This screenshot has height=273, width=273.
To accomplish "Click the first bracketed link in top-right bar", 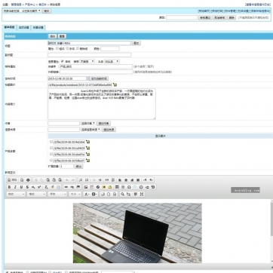I will (204, 11).
